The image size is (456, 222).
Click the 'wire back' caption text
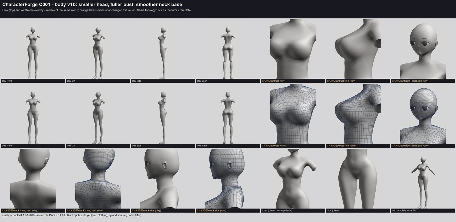tap(202, 146)
